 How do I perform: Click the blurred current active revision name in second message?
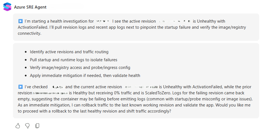141,87
